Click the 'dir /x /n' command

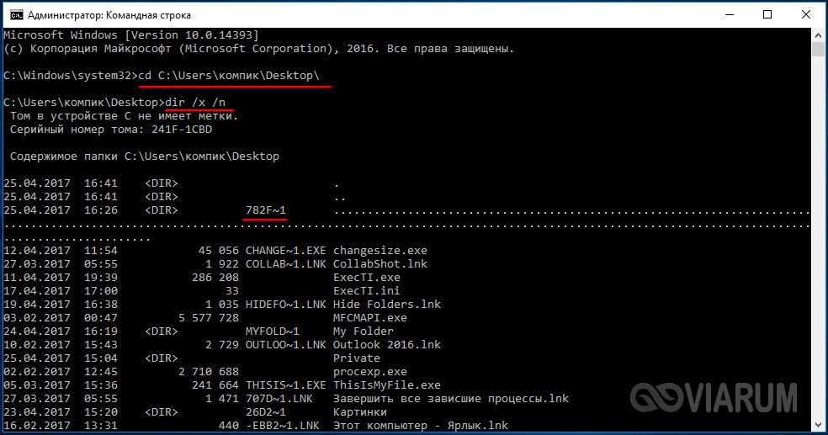tap(195, 103)
